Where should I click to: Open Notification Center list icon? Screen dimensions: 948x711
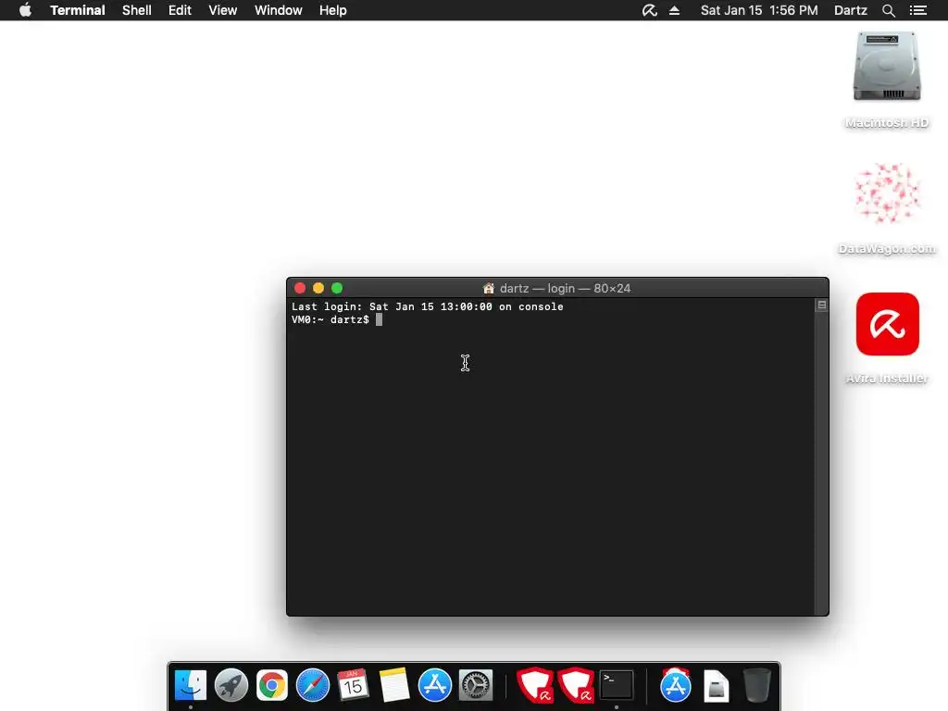[x=917, y=10]
